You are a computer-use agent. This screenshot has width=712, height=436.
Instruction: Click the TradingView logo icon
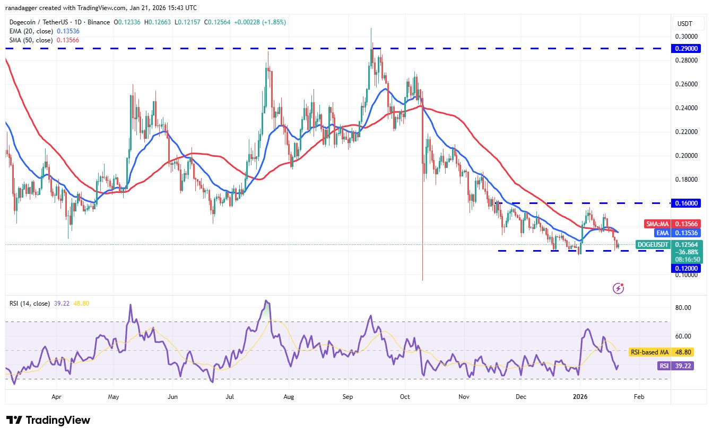tap(14, 420)
